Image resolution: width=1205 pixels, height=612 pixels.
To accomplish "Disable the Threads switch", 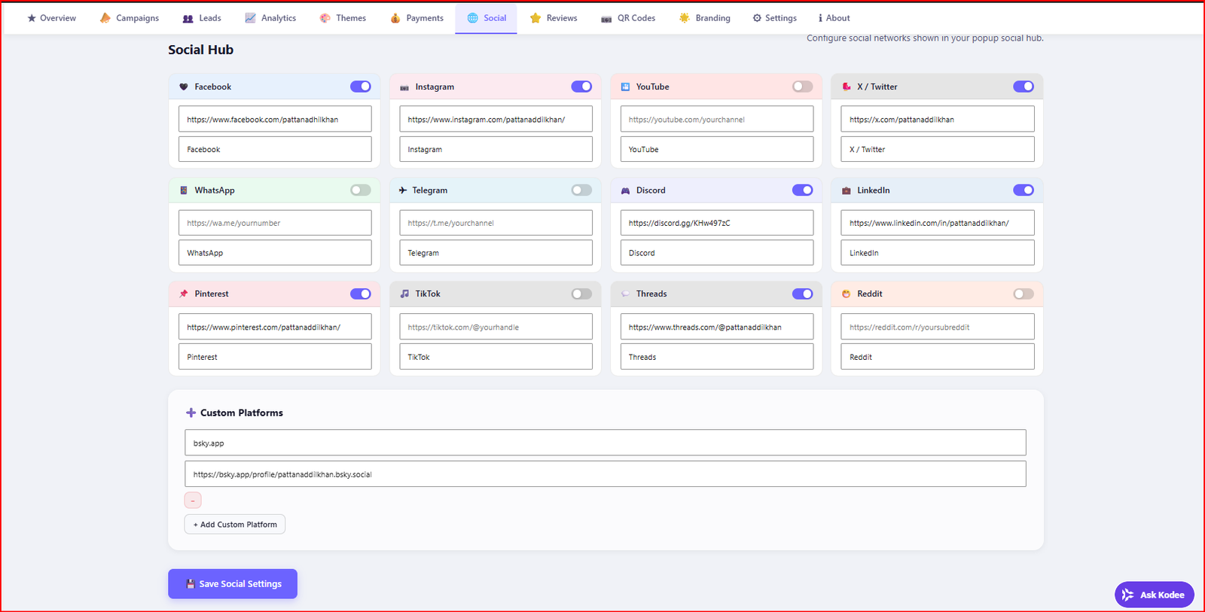I will 803,294.
